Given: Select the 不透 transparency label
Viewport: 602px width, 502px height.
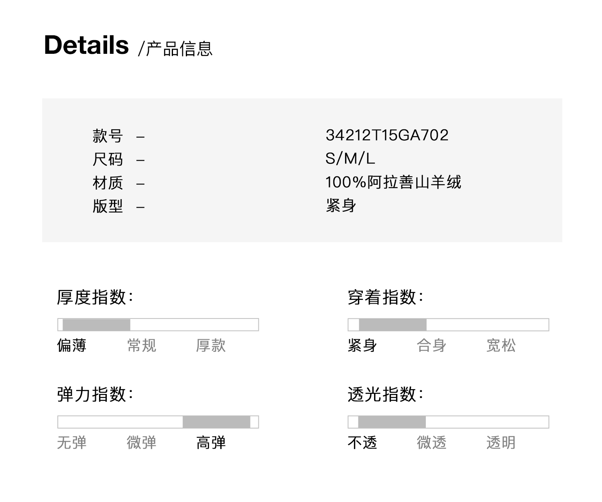Looking at the screenshot, I should pos(362,443).
